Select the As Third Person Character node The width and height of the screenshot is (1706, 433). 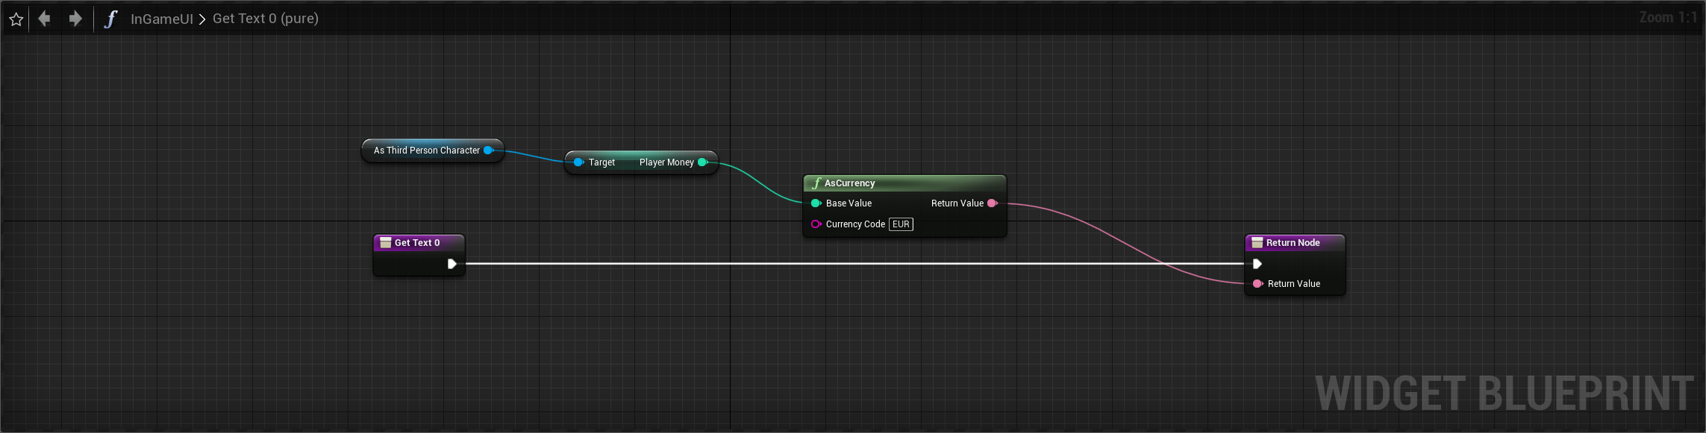tap(425, 151)
